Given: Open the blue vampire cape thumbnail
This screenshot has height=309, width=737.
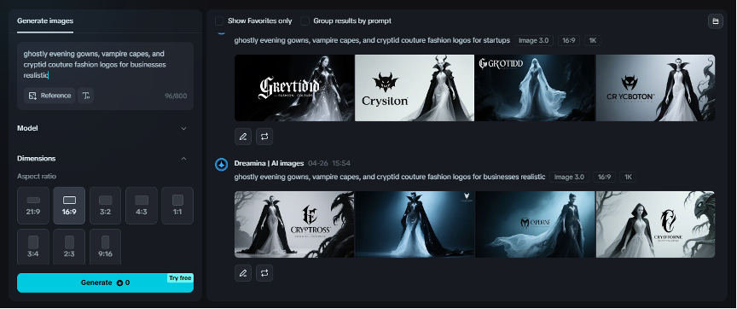Looking at the screenshot, I should tap(415, 224).
